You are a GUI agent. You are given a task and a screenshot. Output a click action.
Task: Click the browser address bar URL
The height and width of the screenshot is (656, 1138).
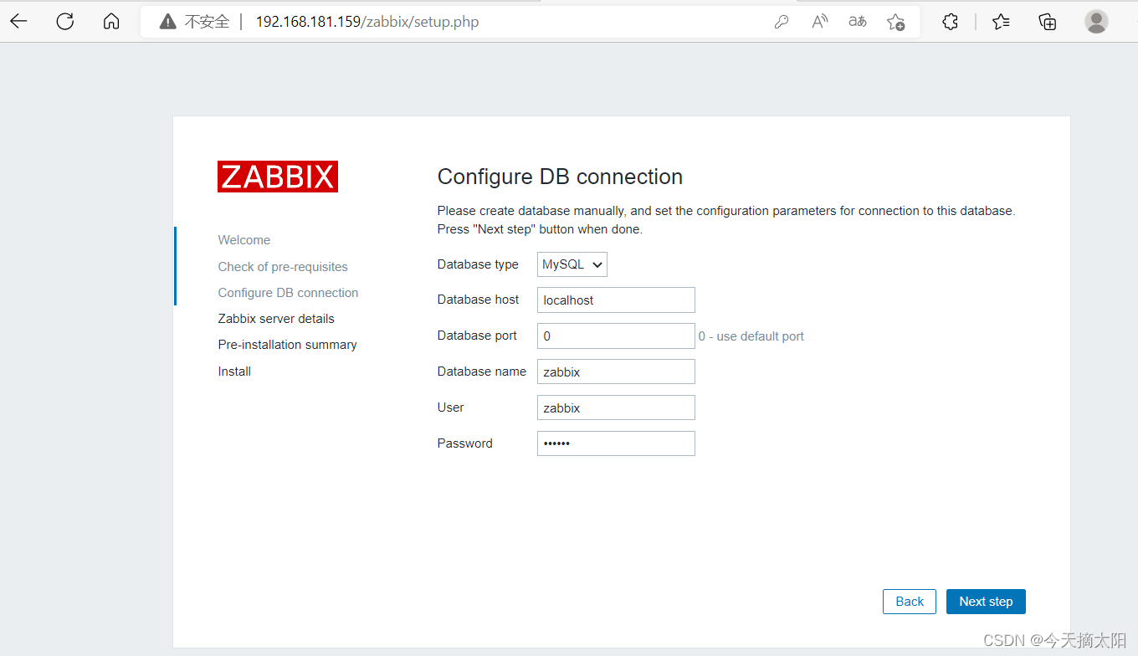pos(367,22)
